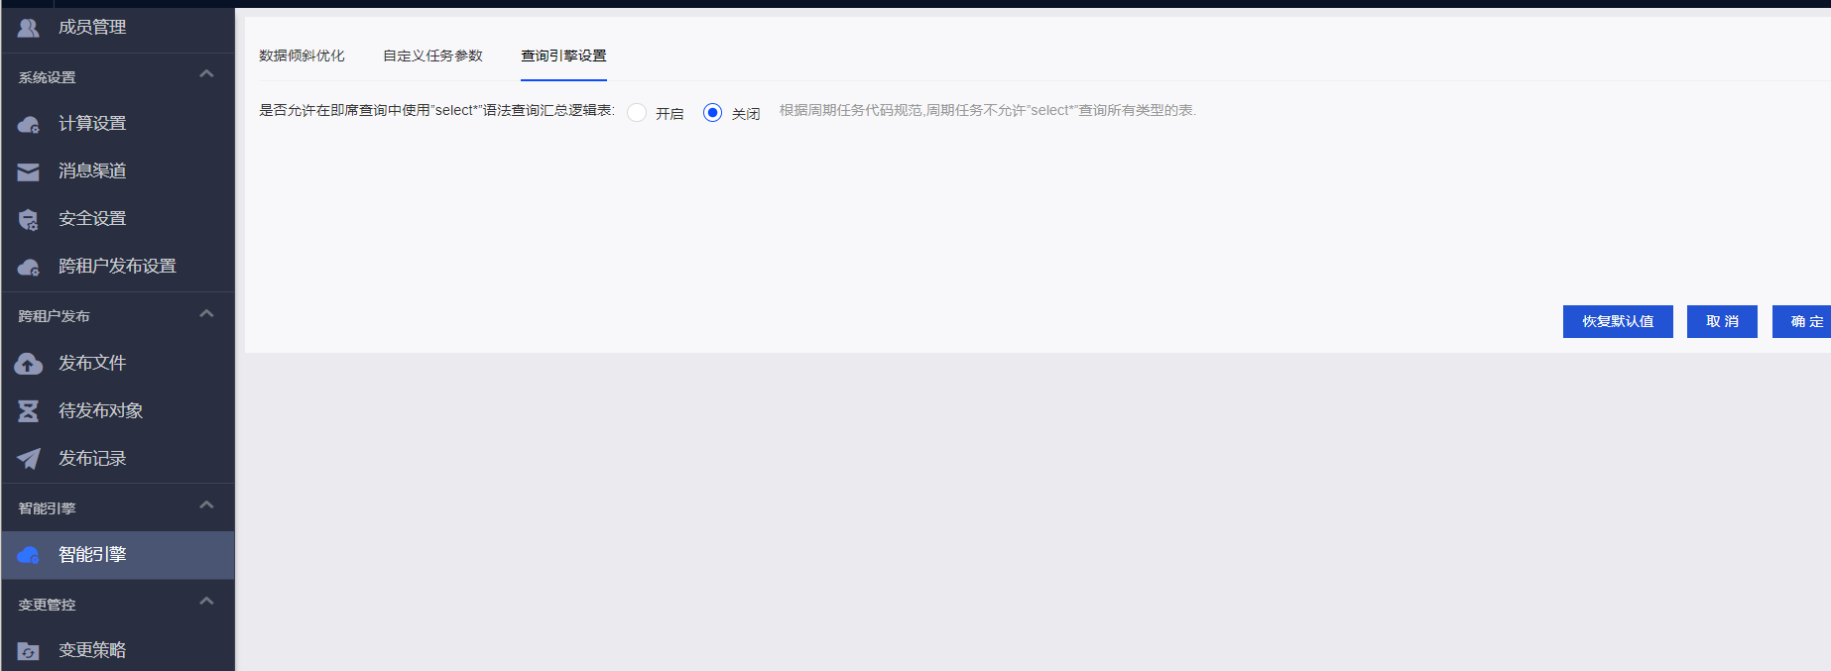Click the 消息渠道 envelope icon
The height and width of the screenshot is (671, 1831).
point(29,171)
